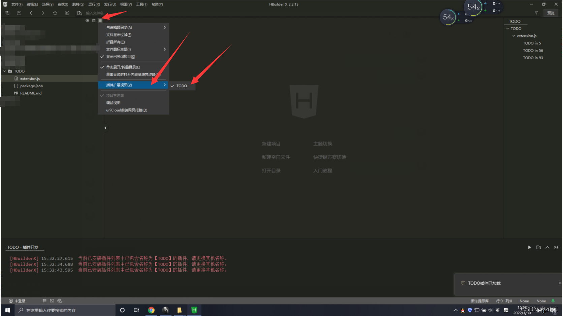
Task: Click the volume speaker icon in system tray
Action: click(491, 310)
